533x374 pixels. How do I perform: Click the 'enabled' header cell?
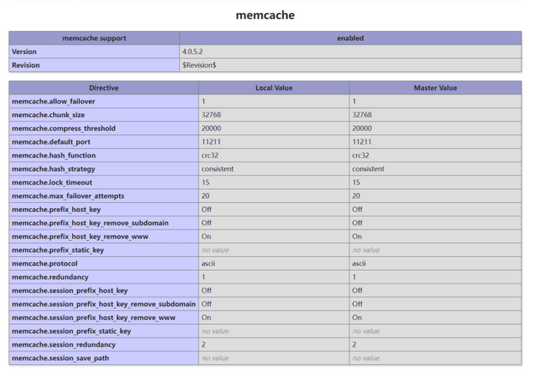coord(350,38)
